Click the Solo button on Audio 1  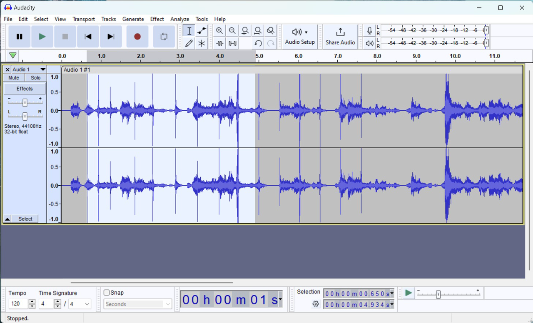(x=35, y=77)
